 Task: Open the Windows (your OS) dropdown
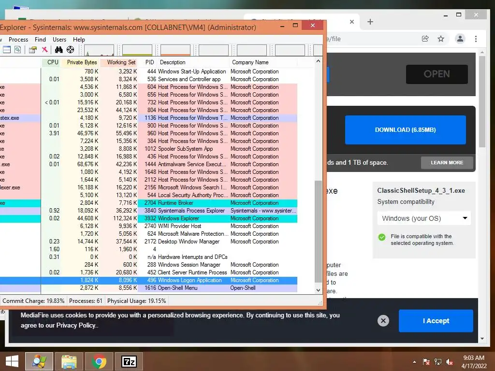424,218
